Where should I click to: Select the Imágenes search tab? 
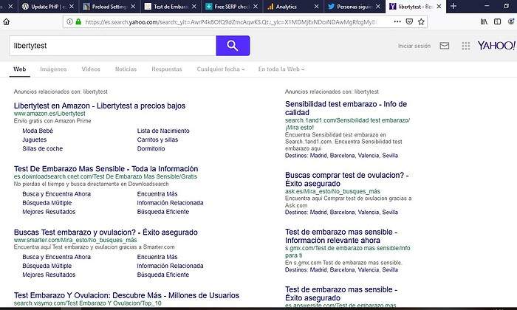tap(53, 69)
